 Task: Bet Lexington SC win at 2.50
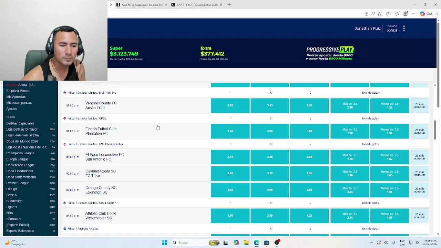pos(309,190)
